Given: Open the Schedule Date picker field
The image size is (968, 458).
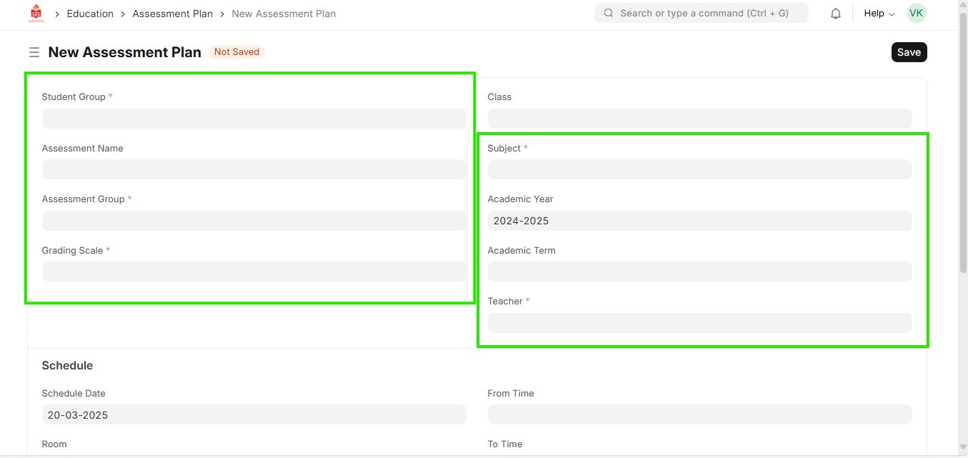Looking at the screenshot, I should tap(254, 414).
